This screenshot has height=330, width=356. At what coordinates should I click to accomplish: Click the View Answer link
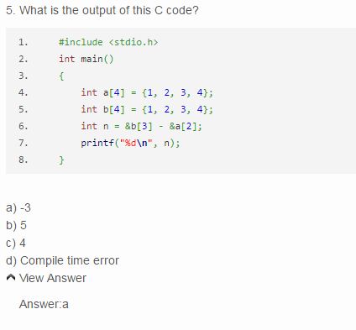(x=53, y=278)
